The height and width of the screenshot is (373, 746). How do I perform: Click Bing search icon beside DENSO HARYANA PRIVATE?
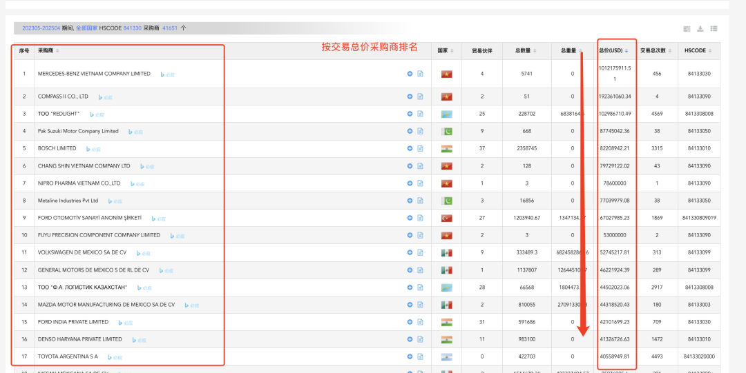pyautogui.click(x=139, y=340)
